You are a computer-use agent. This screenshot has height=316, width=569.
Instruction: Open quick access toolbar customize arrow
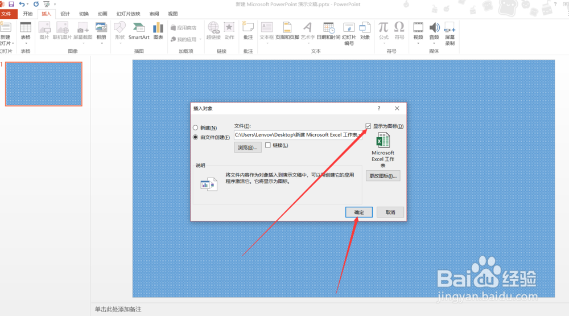pyautogui.click(x=55, y=5)
